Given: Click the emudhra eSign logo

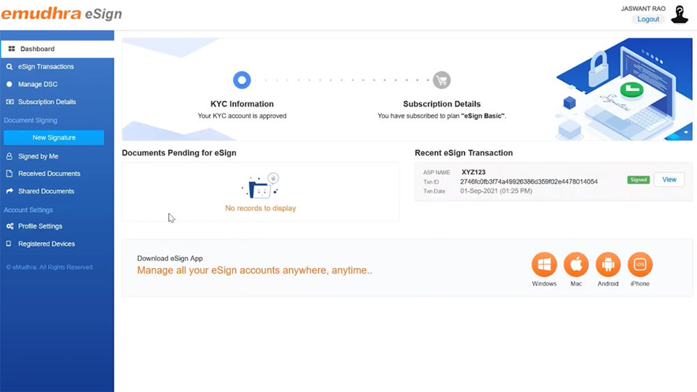Looking at the screenshot, I should 61,13.
